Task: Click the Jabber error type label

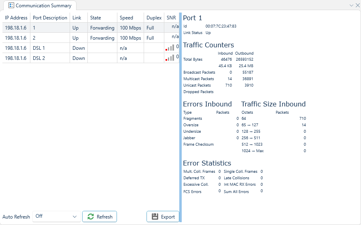Action: tap(189, 138)
